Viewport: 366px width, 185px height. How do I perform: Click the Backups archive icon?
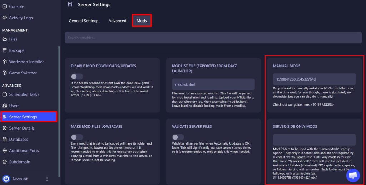[x=5, y=50]
